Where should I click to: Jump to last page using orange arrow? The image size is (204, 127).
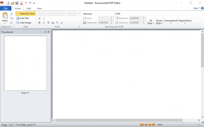click(153, 125)
